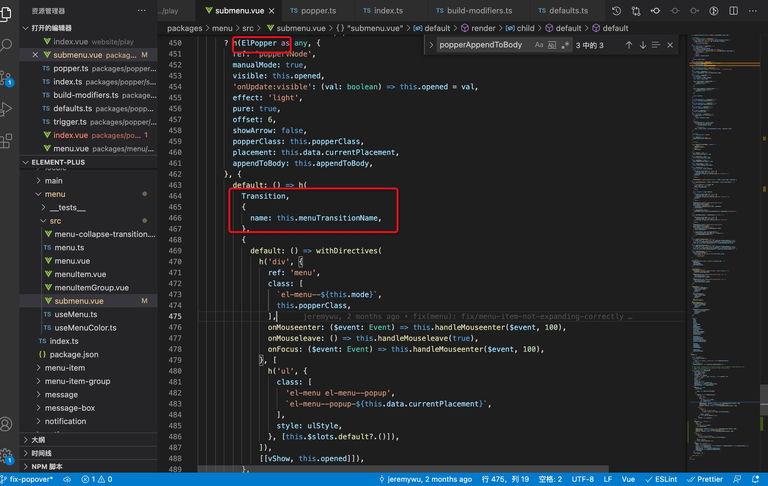Collapse the 打开的编辑器 section

89,28
